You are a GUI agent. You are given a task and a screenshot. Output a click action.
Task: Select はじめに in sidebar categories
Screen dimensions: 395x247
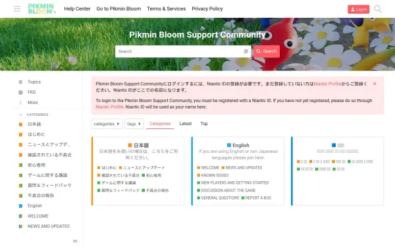pyautogui.click(x=36, y=134)
